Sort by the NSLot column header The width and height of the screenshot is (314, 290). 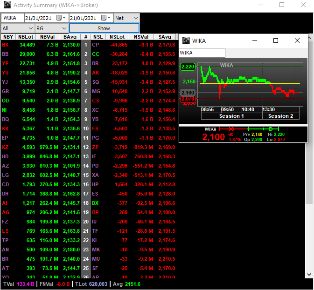117,37
